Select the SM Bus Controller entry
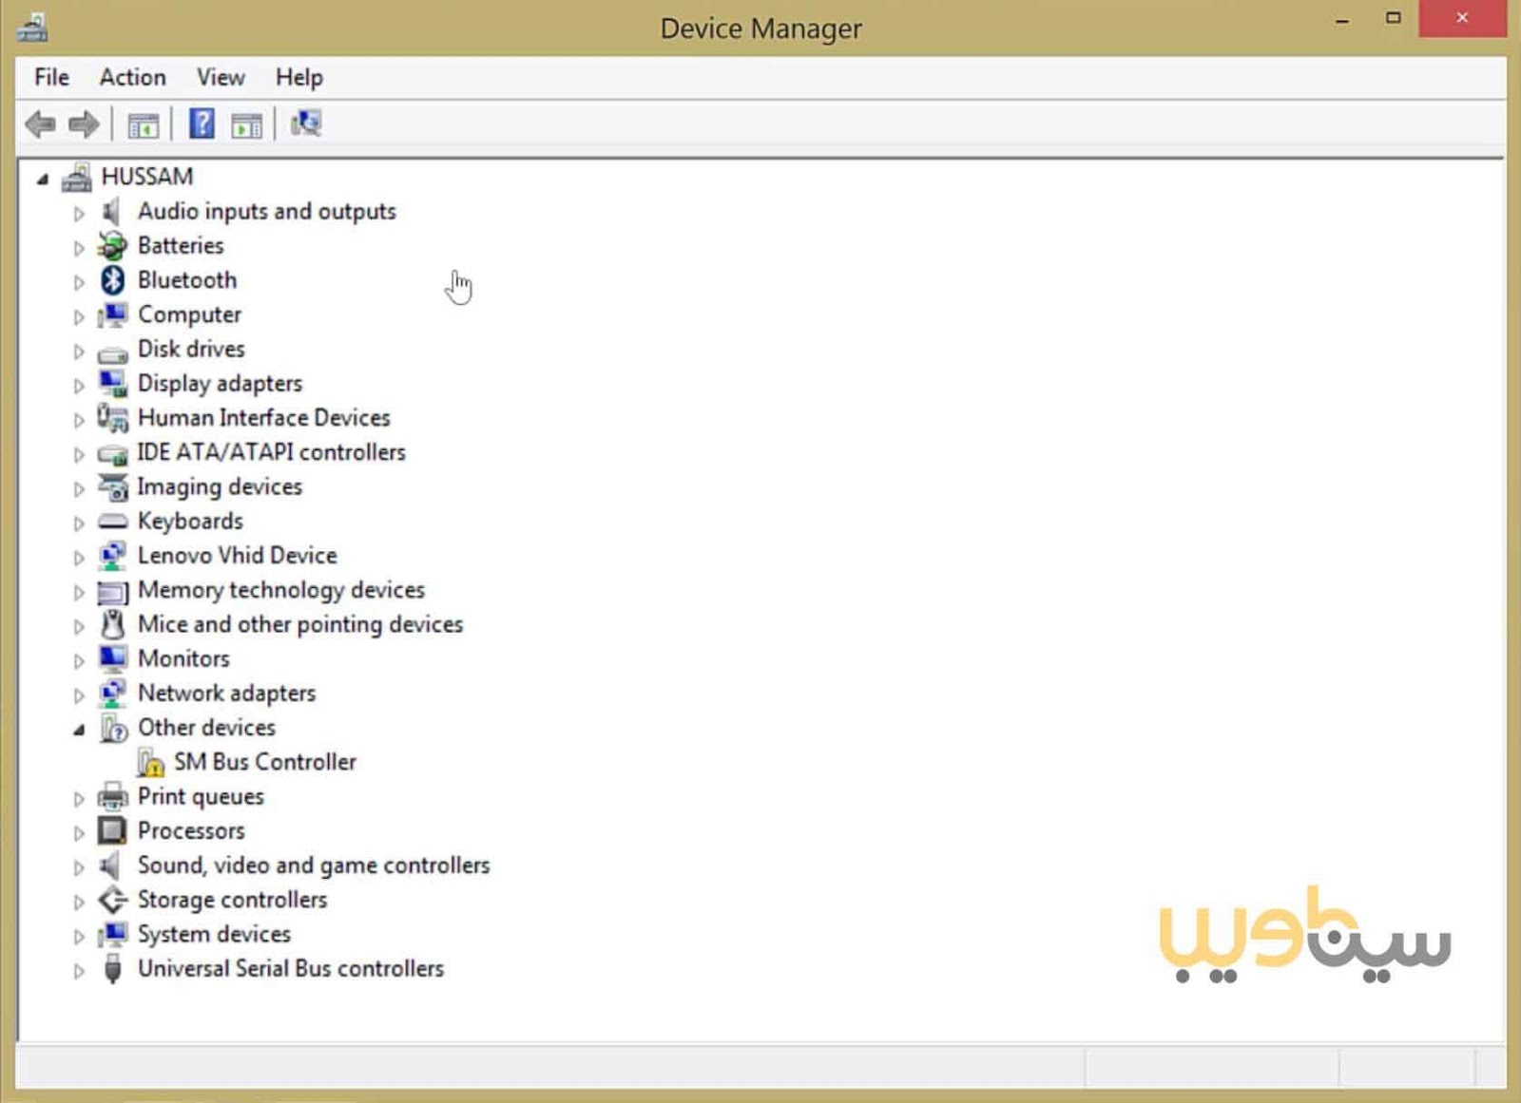 (x=266, y=762)
